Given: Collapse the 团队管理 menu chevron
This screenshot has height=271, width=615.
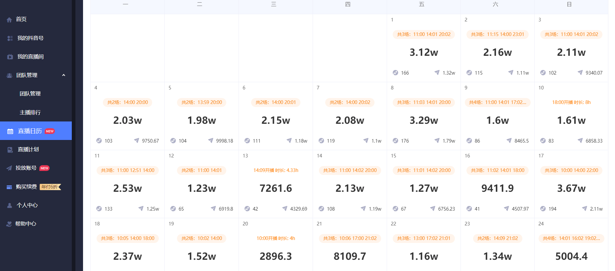Looking at the screenshot, I should pyautogui.click(x=64, y=75).
